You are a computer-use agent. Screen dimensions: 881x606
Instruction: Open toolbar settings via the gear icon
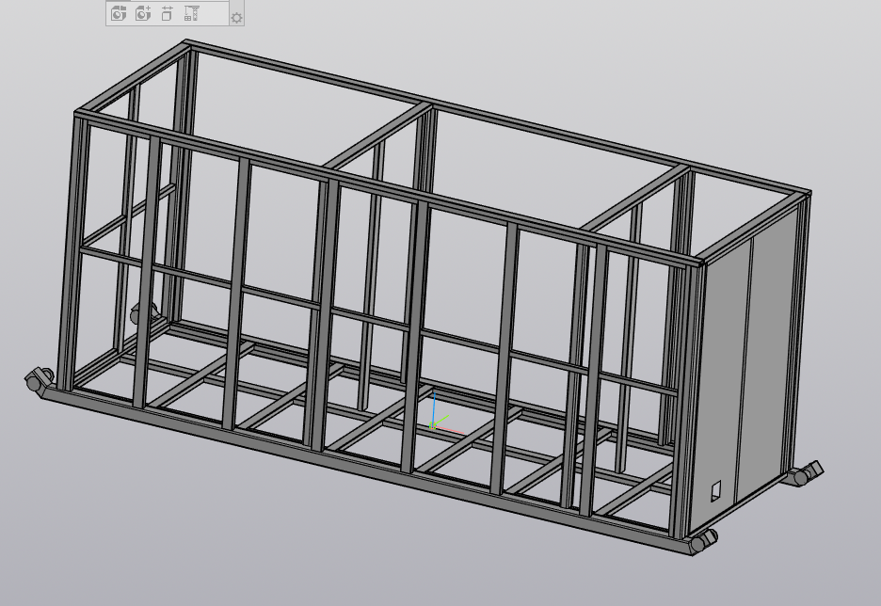tap(236, 18)
